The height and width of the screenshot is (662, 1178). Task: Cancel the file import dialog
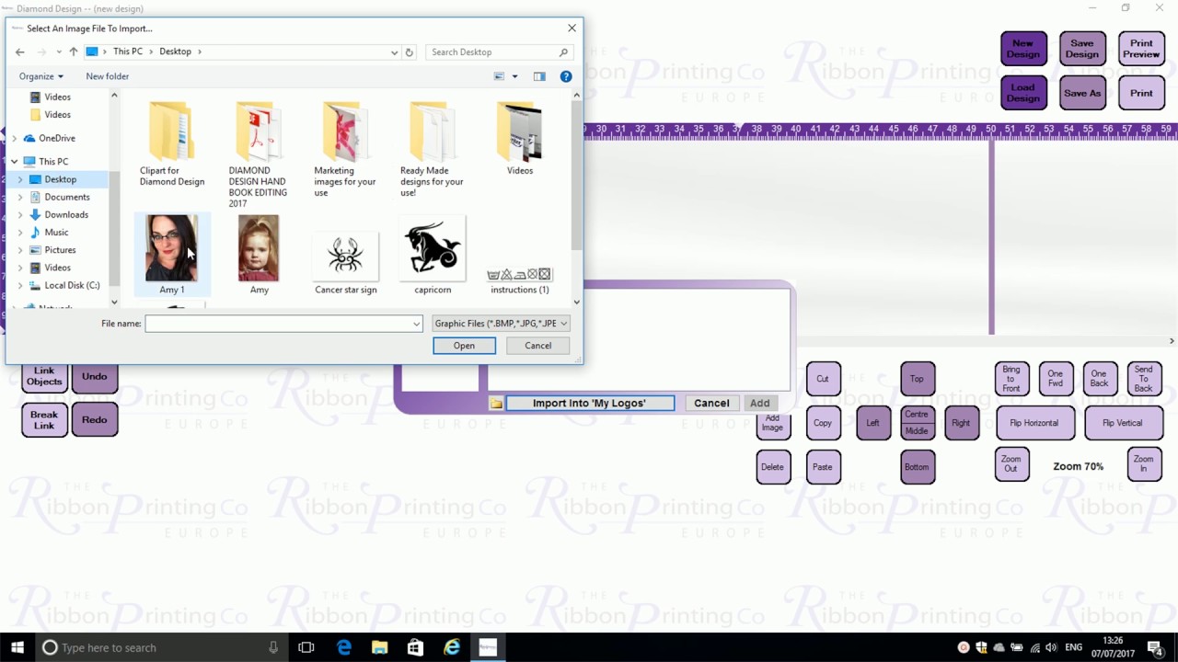(537, 346)
